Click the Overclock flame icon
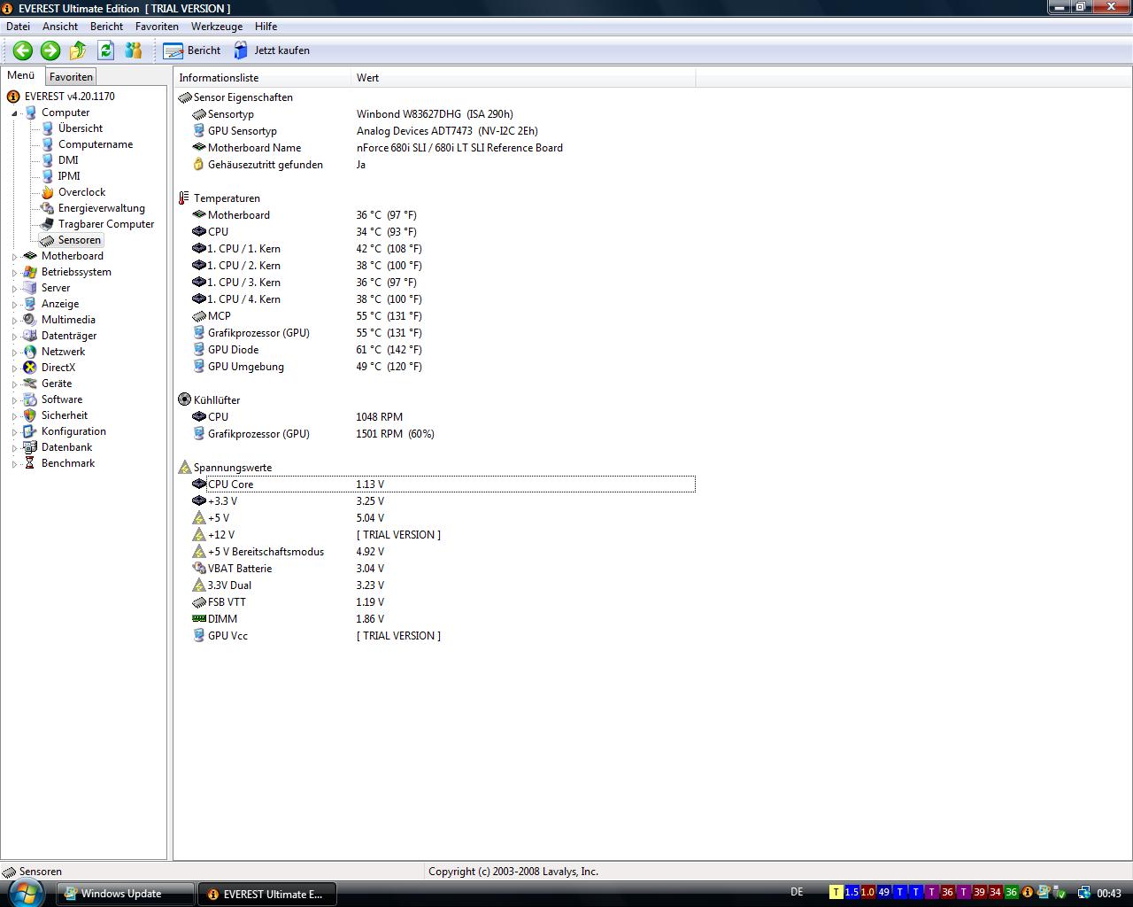1133x907 pixels. (48, 192)
